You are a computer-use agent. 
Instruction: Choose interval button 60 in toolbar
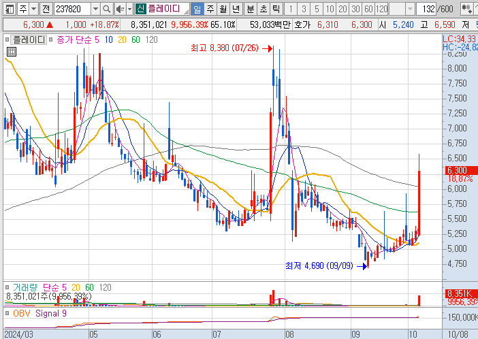pyautogui.click(x=368, y=9)
